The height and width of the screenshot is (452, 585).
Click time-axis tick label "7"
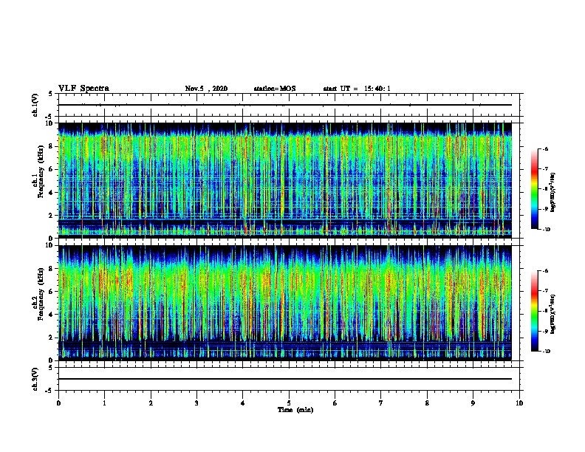pos(381,403)
